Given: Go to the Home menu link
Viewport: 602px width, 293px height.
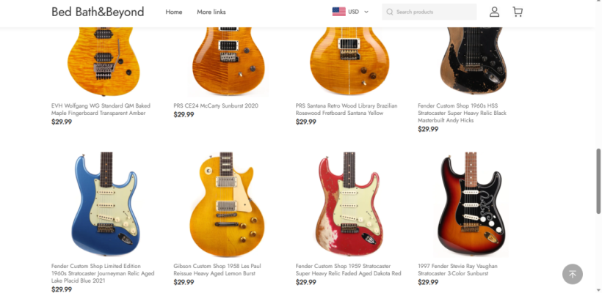Looking at the screenshot, I should pos(174,12).
